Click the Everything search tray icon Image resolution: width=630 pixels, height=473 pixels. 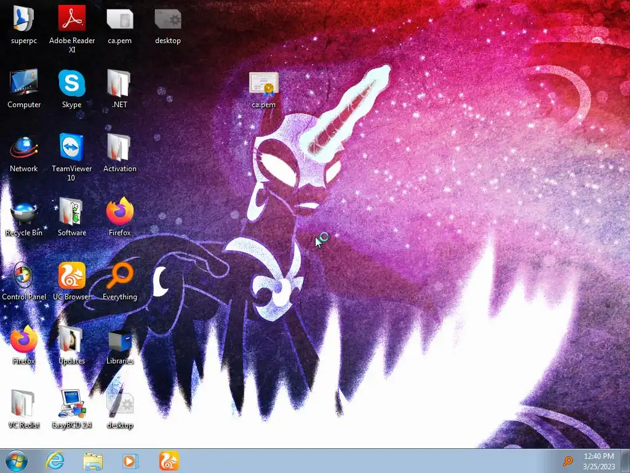point(568,461)
